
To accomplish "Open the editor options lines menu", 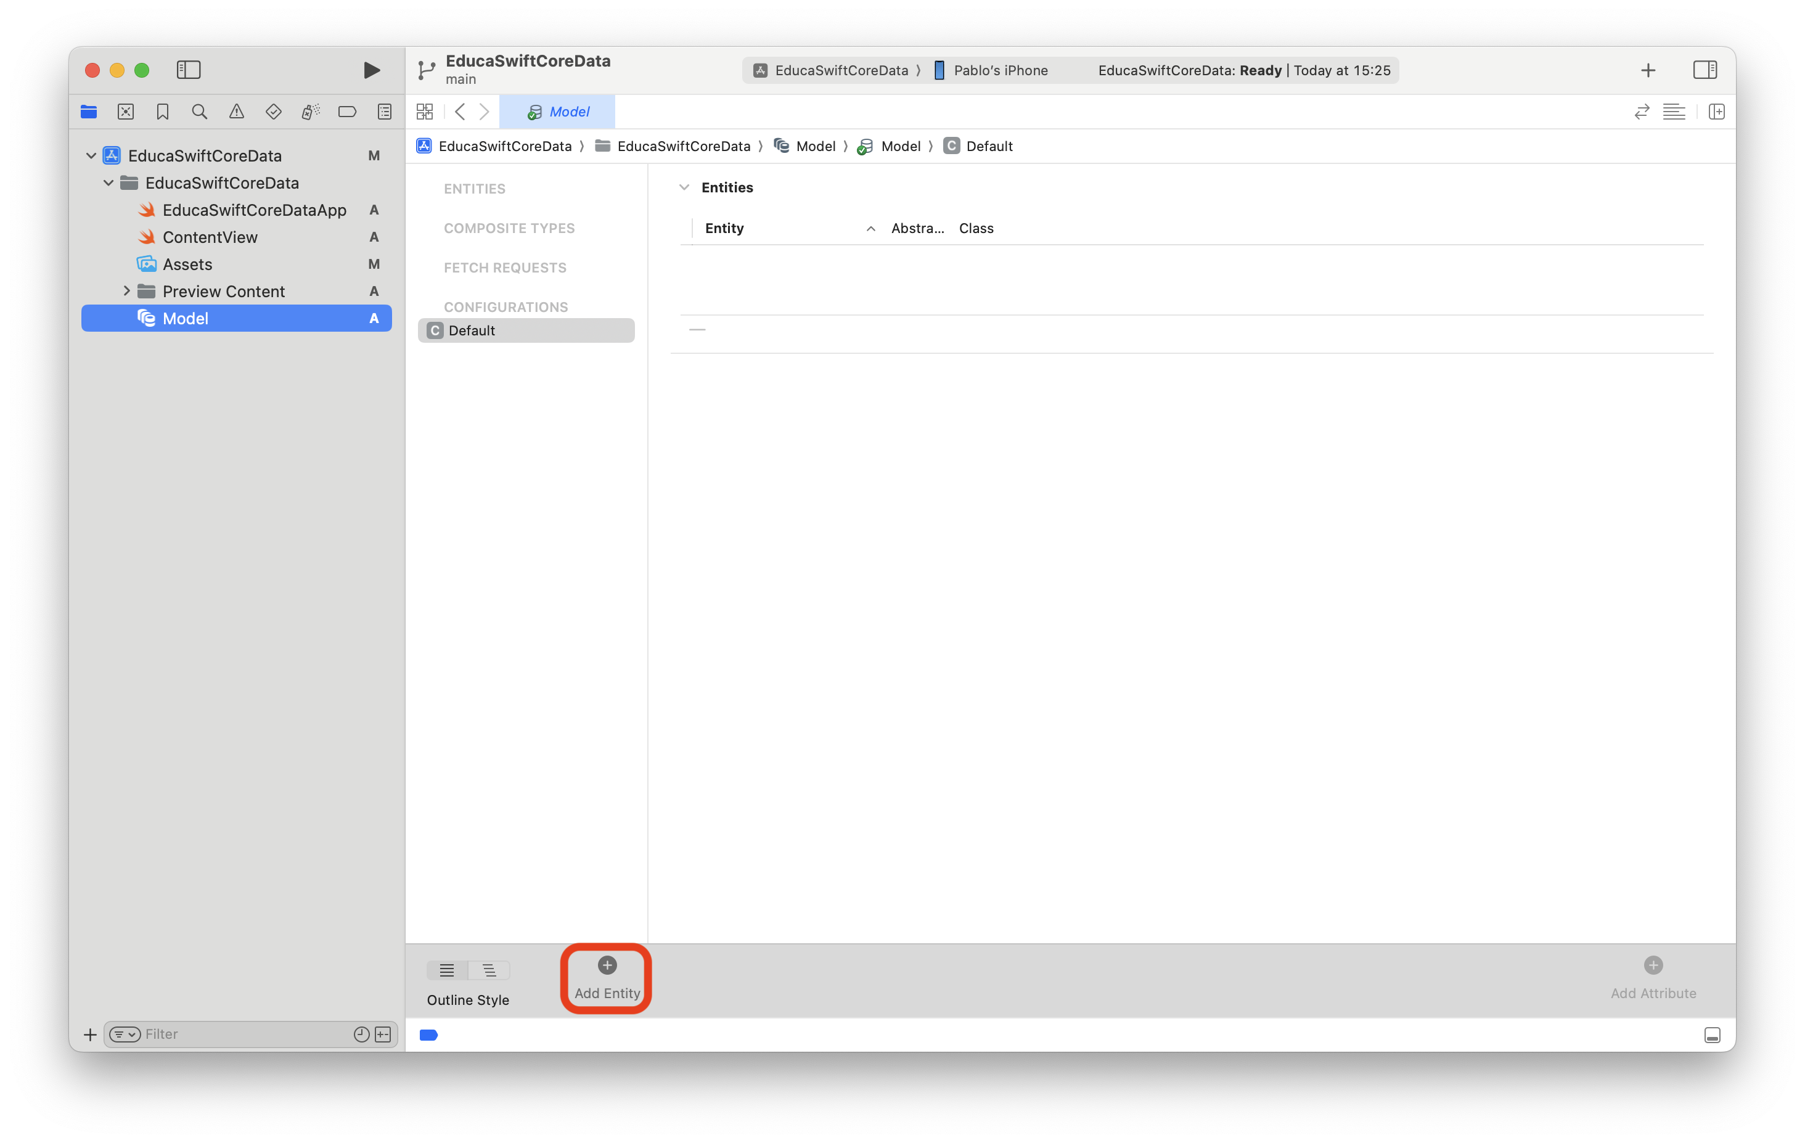I will pos(1674,112).
